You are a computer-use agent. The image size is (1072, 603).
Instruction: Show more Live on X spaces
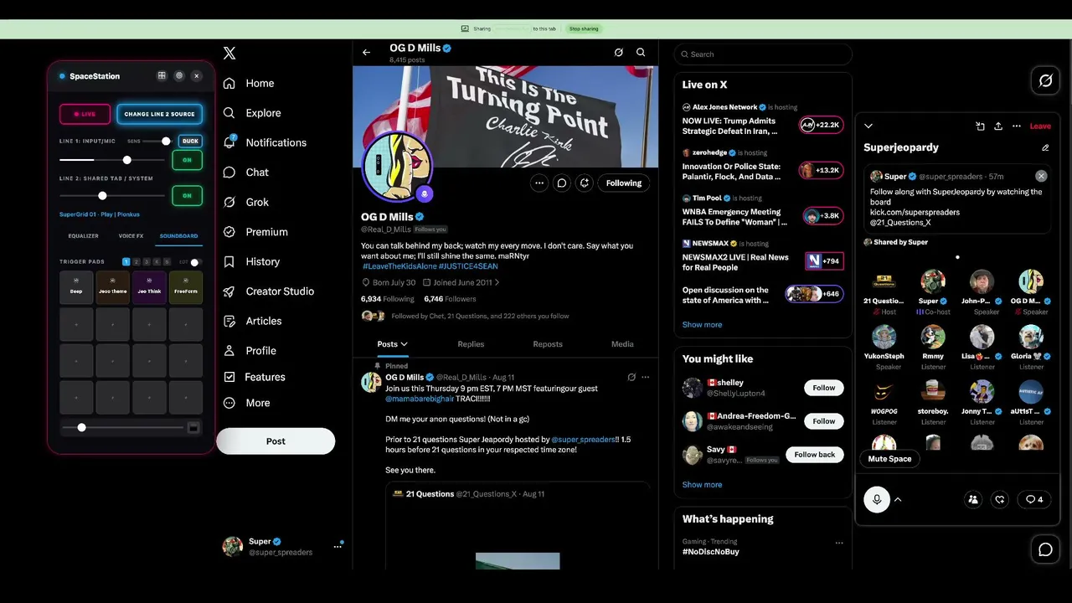click(702, 325)
